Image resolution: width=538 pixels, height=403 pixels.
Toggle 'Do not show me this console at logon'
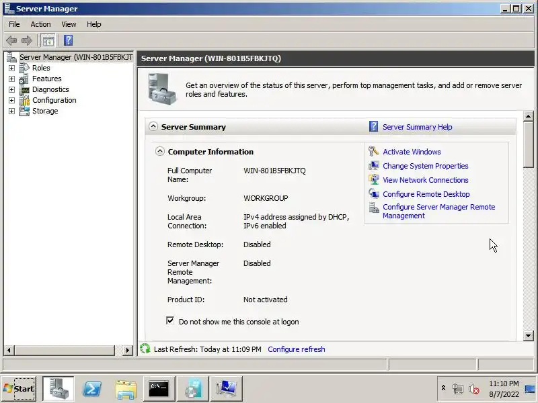tap(170, 321)
